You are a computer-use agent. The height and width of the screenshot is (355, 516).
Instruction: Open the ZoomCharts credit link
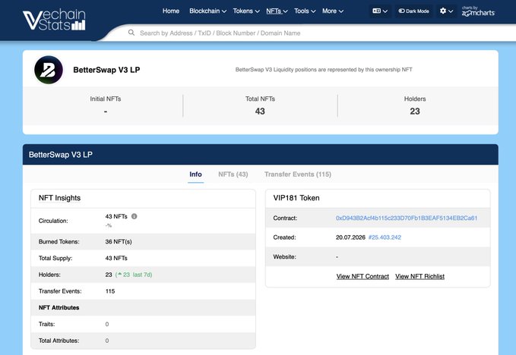(478, 11)
